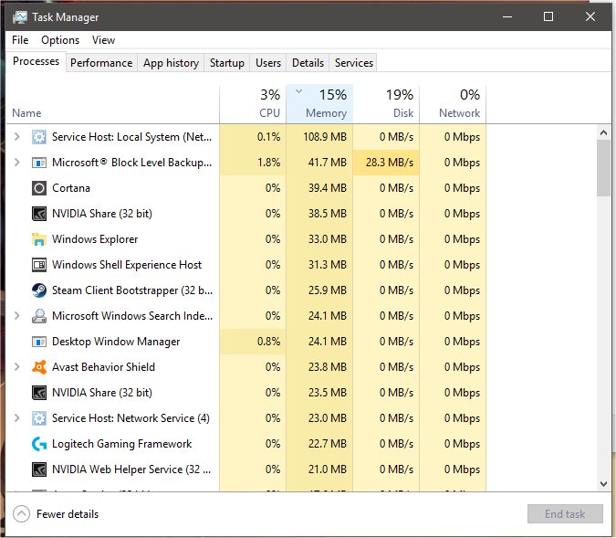Click the scrollbar down arrow
The height and width of the screenshot is (538, 616).
coord(603,483)
